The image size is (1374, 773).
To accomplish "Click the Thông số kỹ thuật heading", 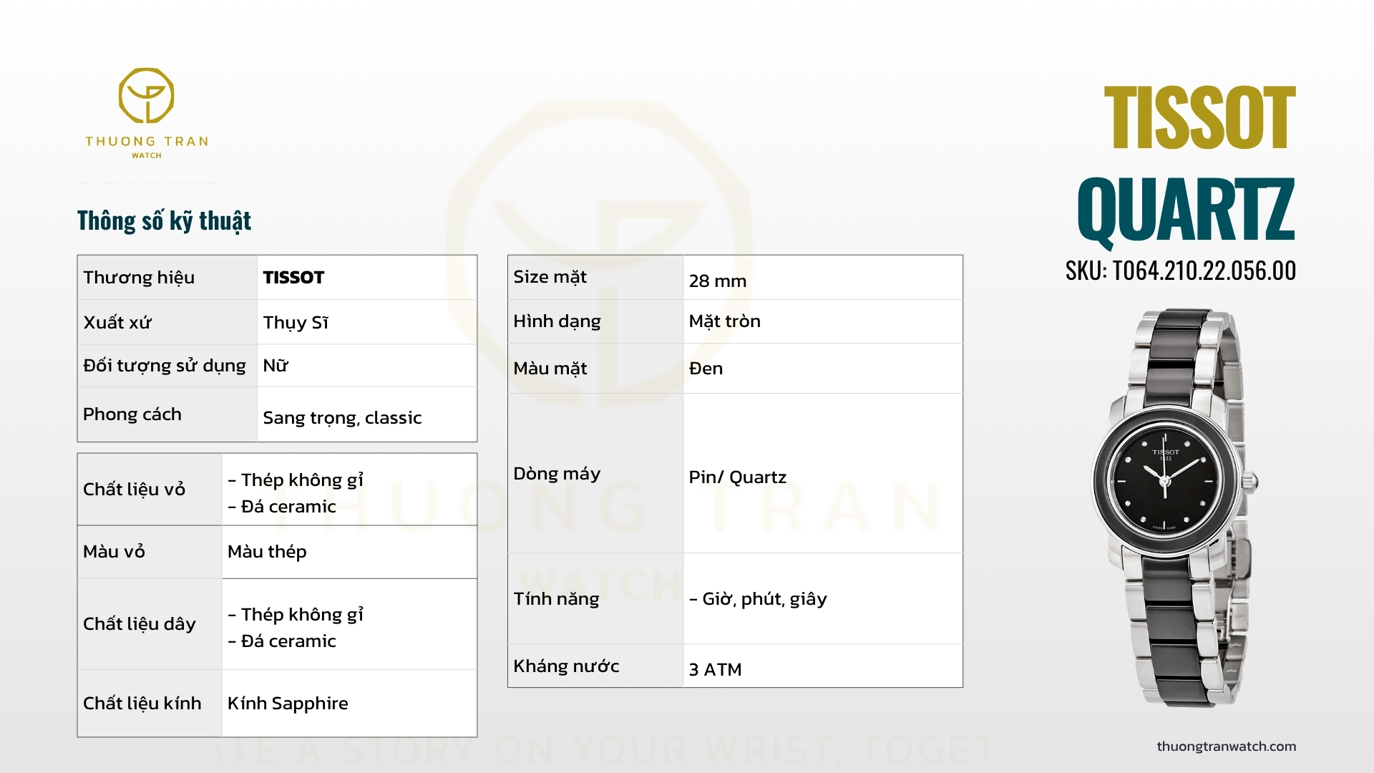I will (164, 220).
